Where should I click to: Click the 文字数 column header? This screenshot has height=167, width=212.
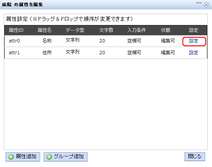106,30
